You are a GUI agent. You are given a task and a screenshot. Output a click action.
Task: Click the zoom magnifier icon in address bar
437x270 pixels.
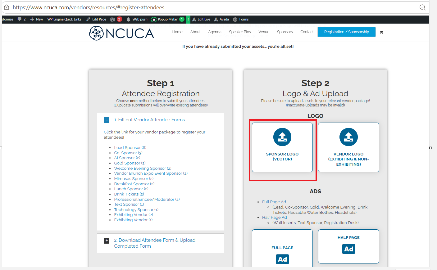pyautogui.click(x=422, y=7)
